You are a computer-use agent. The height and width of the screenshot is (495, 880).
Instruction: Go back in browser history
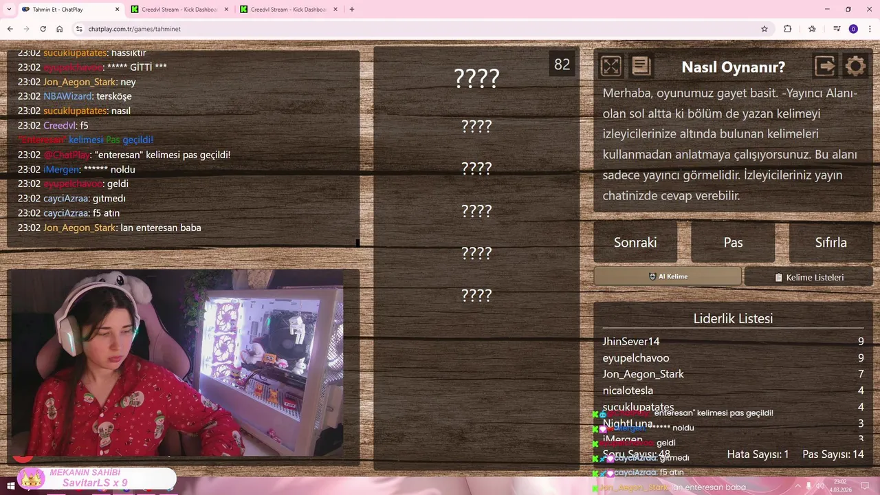pos(10,29)
